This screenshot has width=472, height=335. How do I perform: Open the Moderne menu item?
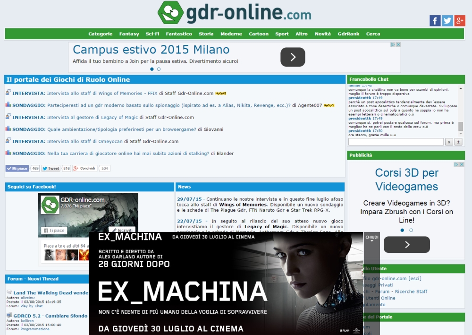(x=231, y=34)
